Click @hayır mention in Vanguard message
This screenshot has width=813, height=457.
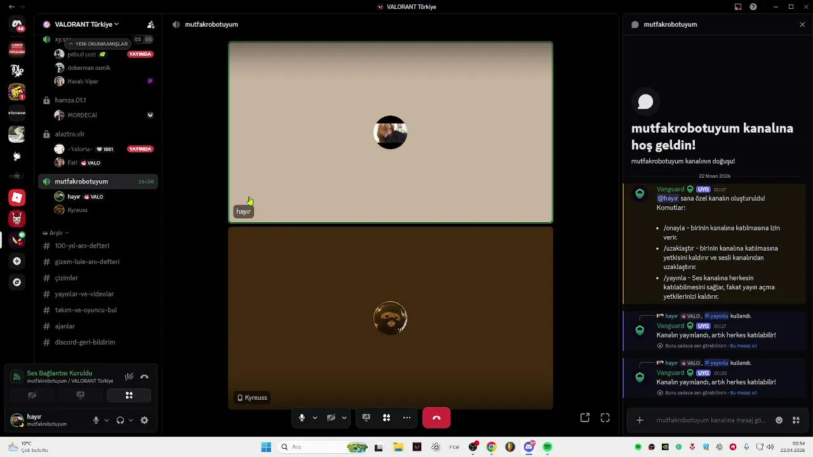668,198
